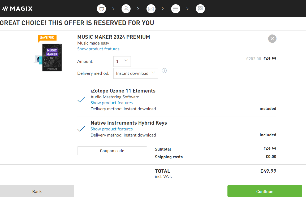Open the Instant download delivery method dropdown
The height and width of the screenshot is (202, 306).
point(136,73)
